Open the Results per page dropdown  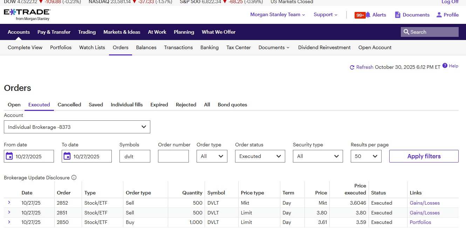[366, 156]
